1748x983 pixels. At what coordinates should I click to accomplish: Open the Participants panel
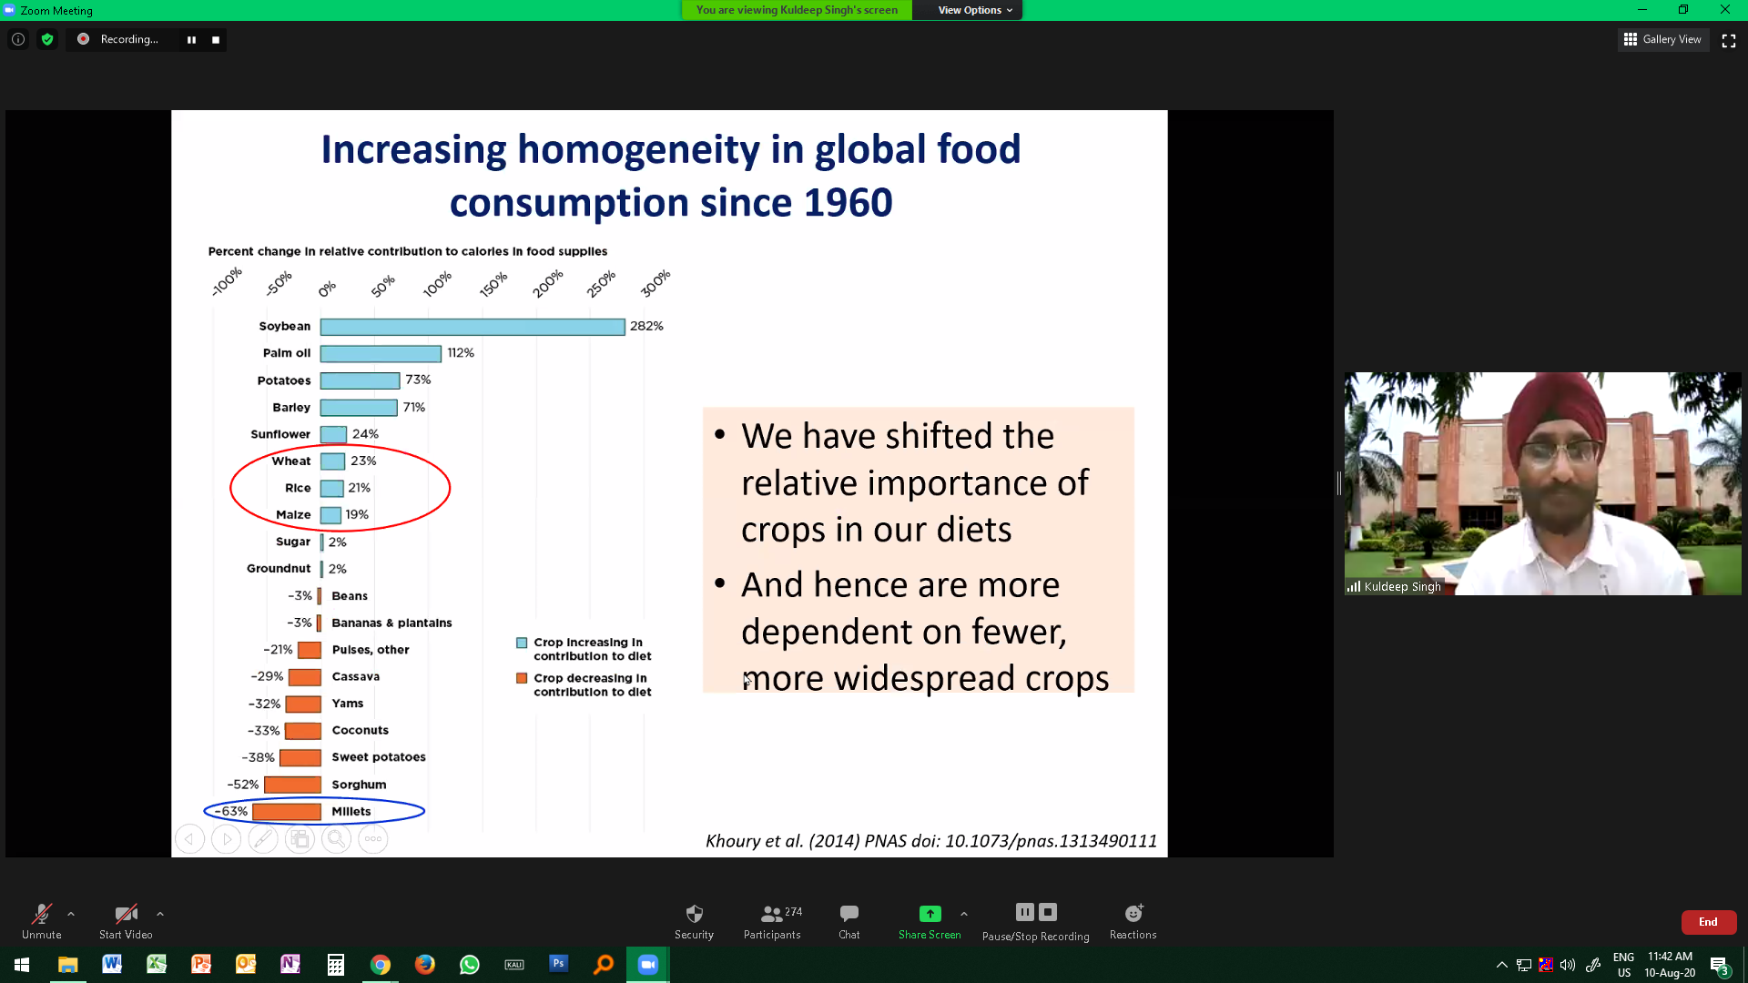coord(772,914)
